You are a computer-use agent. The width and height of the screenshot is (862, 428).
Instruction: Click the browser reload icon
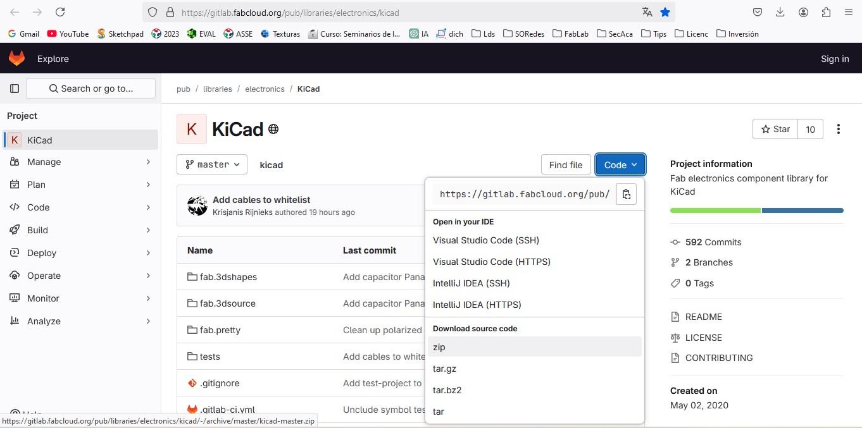tap(60, 12)
